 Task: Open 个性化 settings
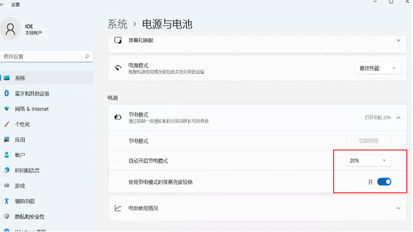47,124
